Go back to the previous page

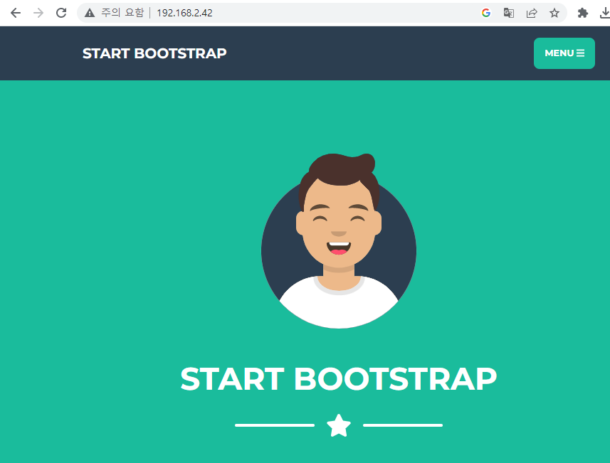click(16, 13)
